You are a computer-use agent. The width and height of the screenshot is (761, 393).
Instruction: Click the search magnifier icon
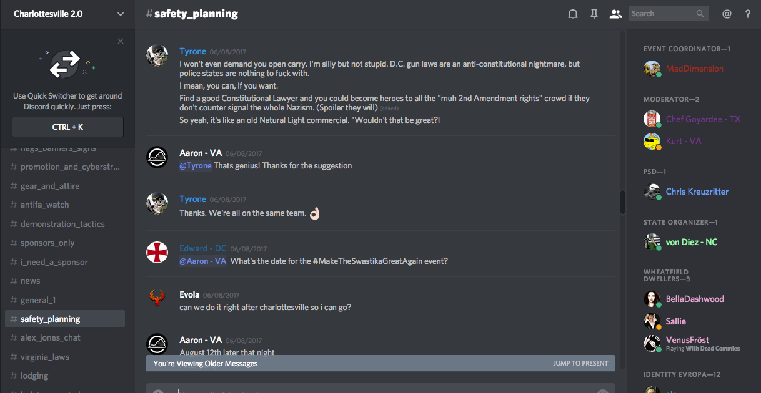(x=700, y=14)
